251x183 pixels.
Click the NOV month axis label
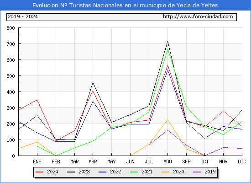223,161
